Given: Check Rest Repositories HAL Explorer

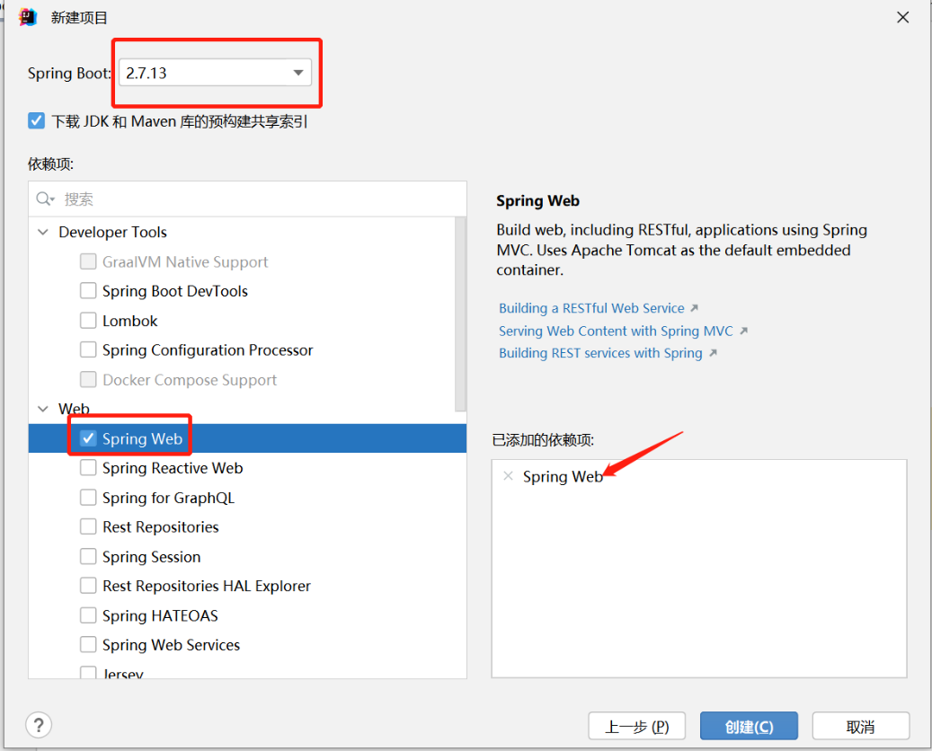Looking at the screenshot, I should point(88,585).
